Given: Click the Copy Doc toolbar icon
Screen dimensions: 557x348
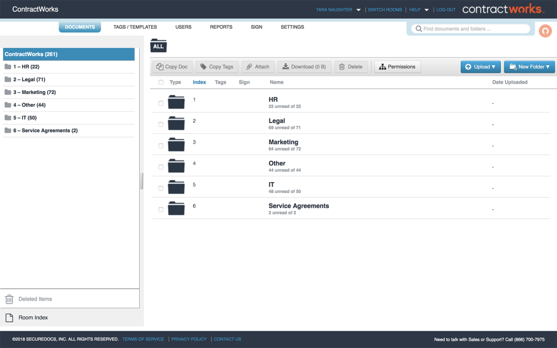Looking at the screenshot, I should click(160, 67).
